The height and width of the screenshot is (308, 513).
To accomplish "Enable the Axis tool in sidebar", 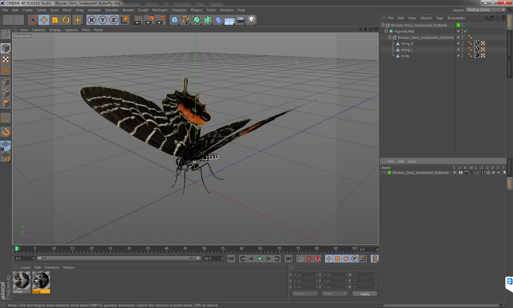I will click(5, 118).
